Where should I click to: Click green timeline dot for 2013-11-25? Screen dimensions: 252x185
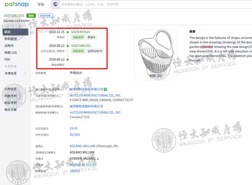68,32
